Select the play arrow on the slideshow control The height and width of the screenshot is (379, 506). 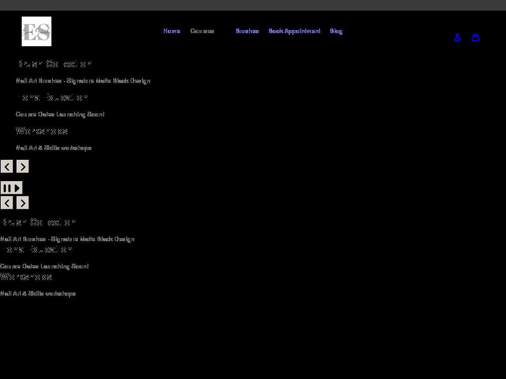click(x=16, y=188)
